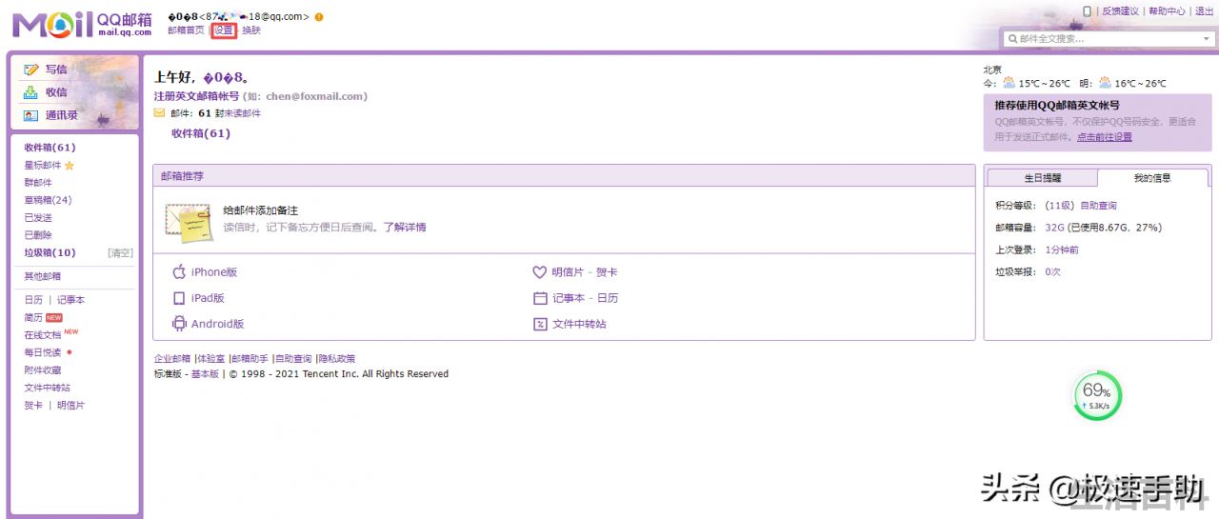Click the tablet icon for iPad版
Viewport: 1219px width, 519px height.
pos(178,298)
